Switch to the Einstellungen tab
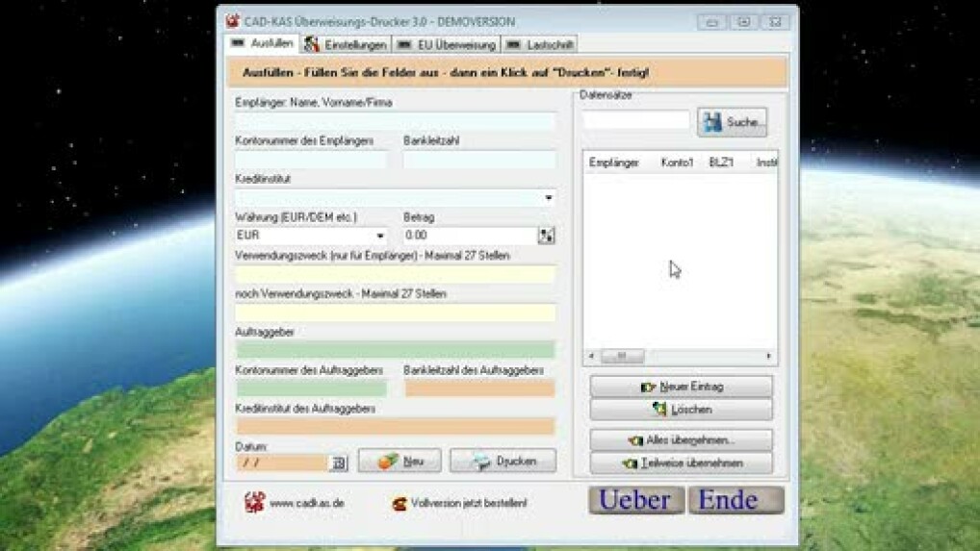Viewport: 980px width, 551px height. coord(346,45)
